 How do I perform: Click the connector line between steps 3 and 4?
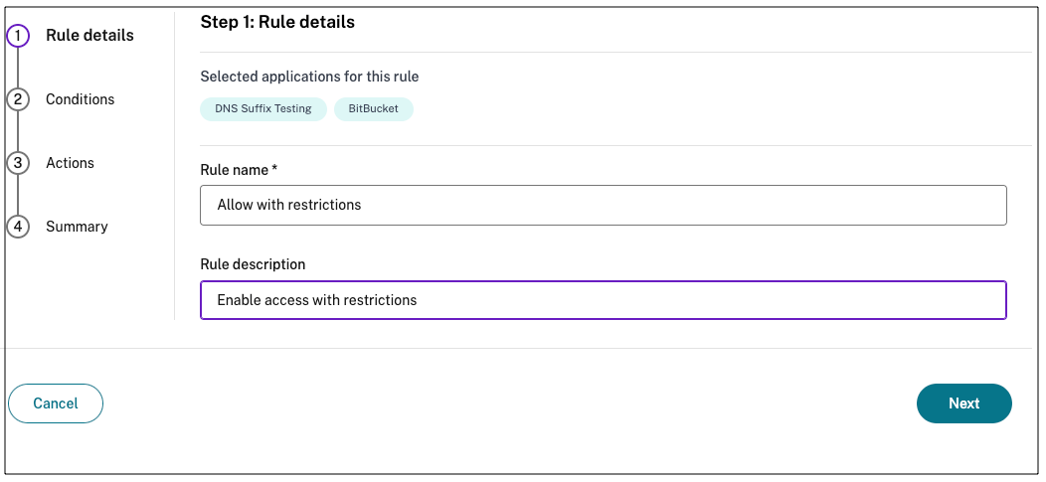pos(18,195)
